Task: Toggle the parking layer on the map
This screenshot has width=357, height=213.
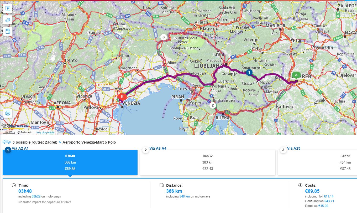Action: [8, 9]
